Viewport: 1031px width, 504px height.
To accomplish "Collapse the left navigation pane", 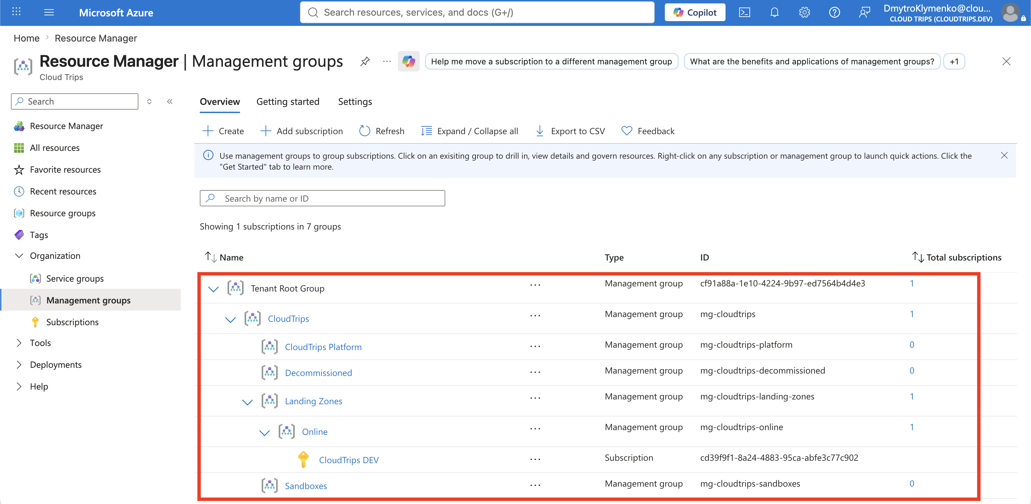I will tap(170, 101).
